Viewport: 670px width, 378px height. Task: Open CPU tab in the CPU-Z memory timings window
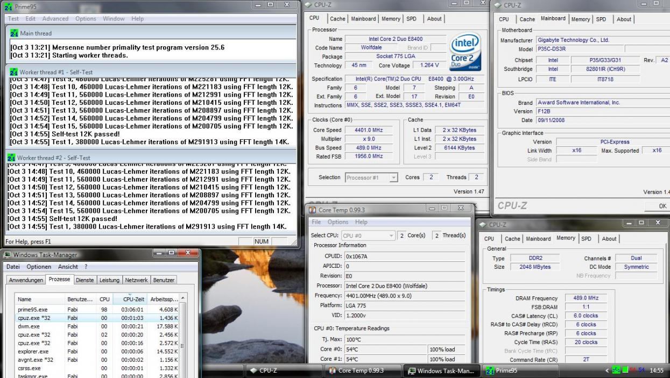(x=489, y=239)
